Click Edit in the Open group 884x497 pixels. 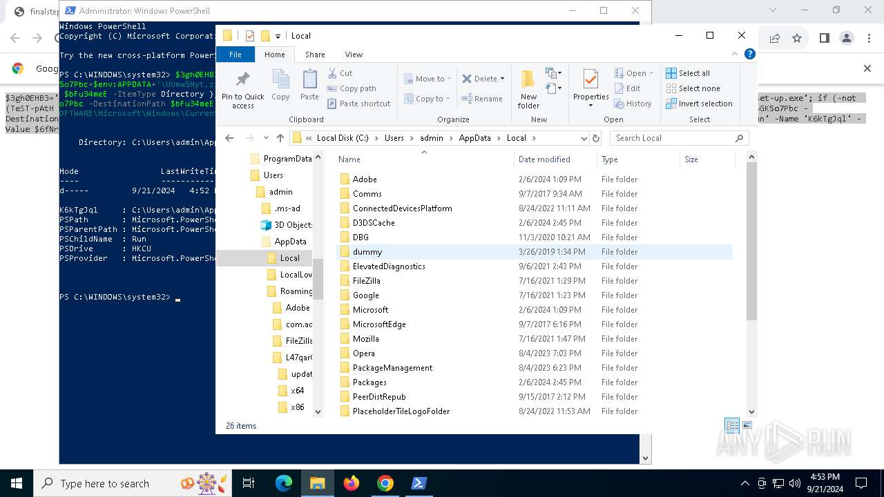627,88
